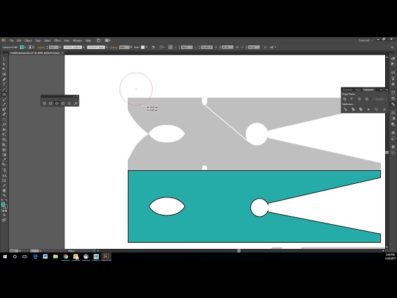Open fill color dropdown in control bar
The width and height of the screenshot is (397, 298).
tap(25, 47)
